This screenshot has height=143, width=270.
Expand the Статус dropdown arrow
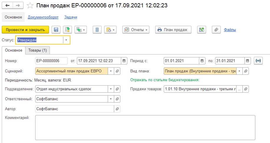[x=66, y=40]
